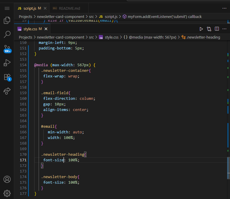The width and height of the screenshot is (230, 199).
Task: Click line number 154 in gutter
Action: pyautogui.click(x=23, y=65)
